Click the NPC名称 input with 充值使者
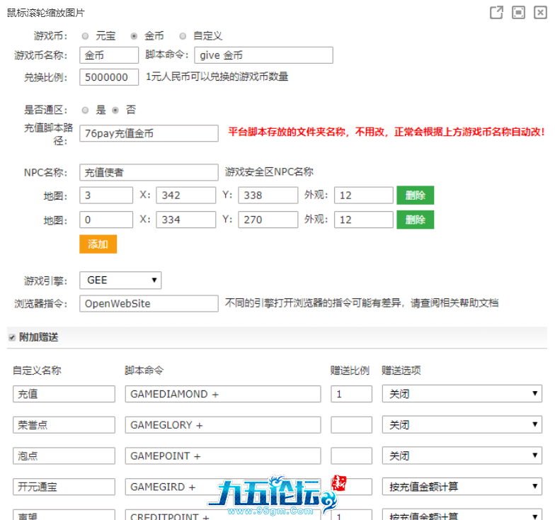This screenshot has width=555, height=520. tap(149, 172)
